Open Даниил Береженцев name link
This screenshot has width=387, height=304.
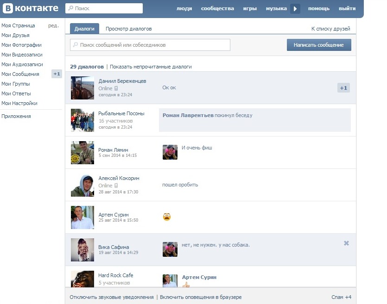tap(122, 81)
